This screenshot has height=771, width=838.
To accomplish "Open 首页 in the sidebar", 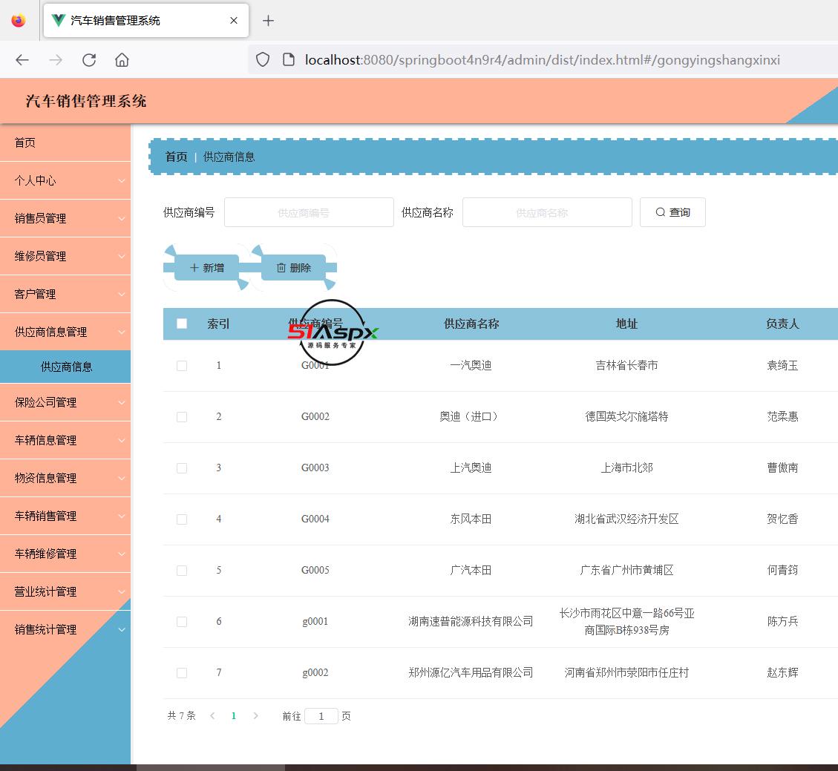I will [x=65, y=142].
